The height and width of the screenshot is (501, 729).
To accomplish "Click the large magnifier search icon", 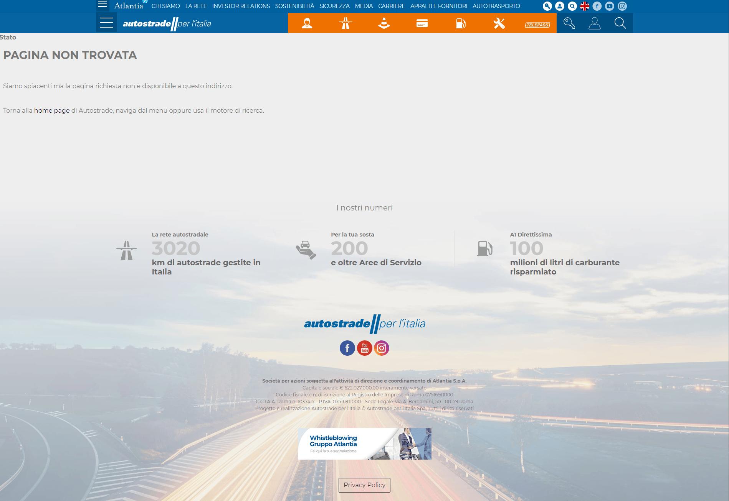I will tap(620, 23).
